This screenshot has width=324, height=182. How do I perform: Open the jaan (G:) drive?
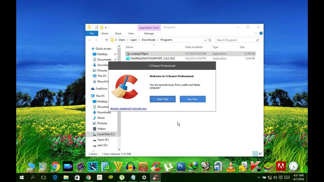pyautogui.click(x=100, y=145)
